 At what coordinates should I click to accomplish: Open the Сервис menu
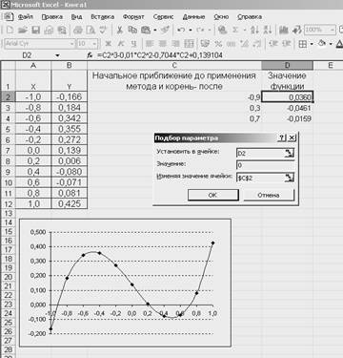click(163, 17)
